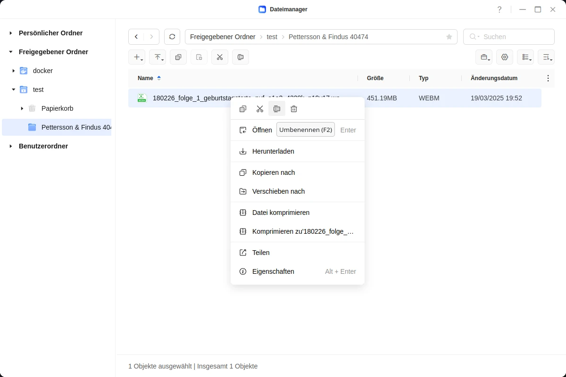Click the refresh icon next to navigation arrows
This screenshot has height=377, width=566.
tap(172, 37)
